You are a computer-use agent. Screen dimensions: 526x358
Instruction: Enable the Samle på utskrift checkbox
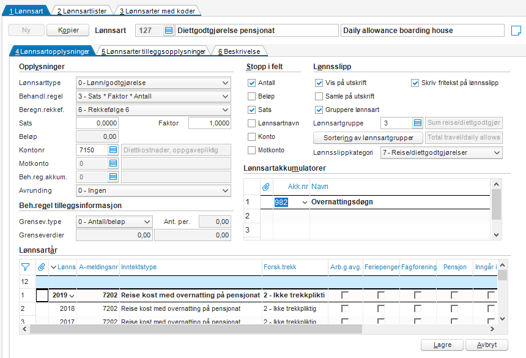319,96
